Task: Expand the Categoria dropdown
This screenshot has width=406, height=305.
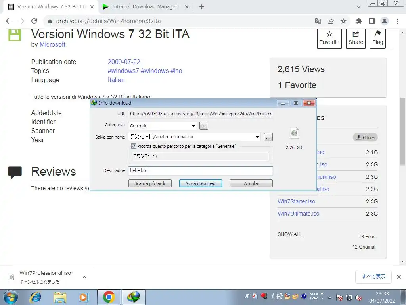Action: click(x=193, y=126)
